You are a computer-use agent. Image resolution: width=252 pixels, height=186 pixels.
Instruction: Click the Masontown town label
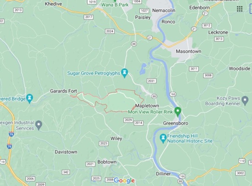pos(189,52)
